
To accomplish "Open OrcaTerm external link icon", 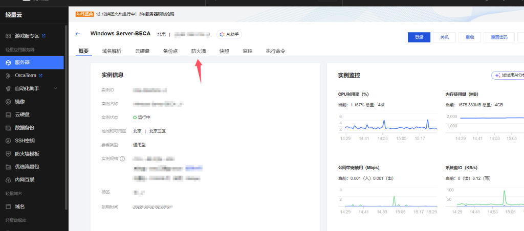I will 41,76.
